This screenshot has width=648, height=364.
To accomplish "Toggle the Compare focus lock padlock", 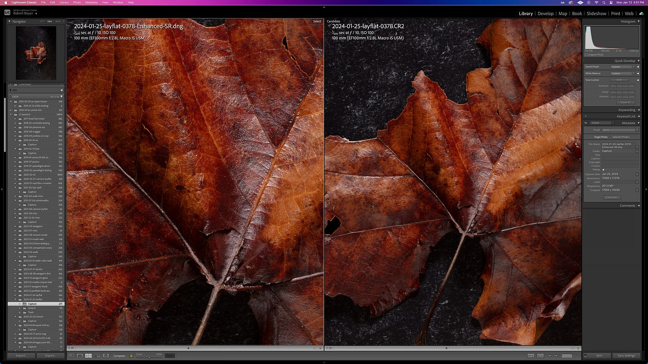I will pos(131,356).
